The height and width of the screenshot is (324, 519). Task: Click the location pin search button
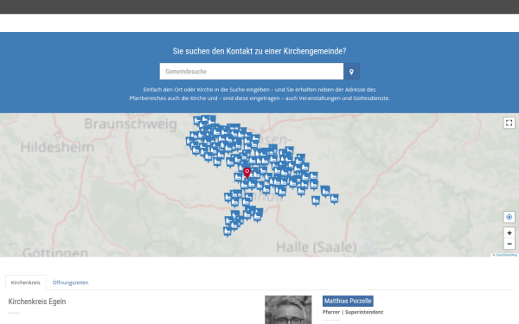[x=351, y=72]
